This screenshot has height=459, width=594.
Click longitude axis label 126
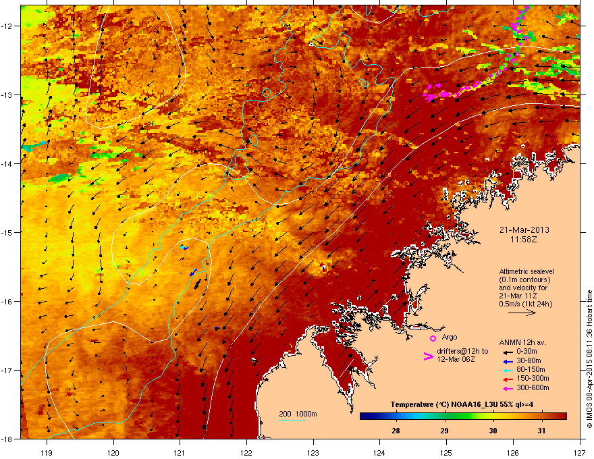pos(513,453)
